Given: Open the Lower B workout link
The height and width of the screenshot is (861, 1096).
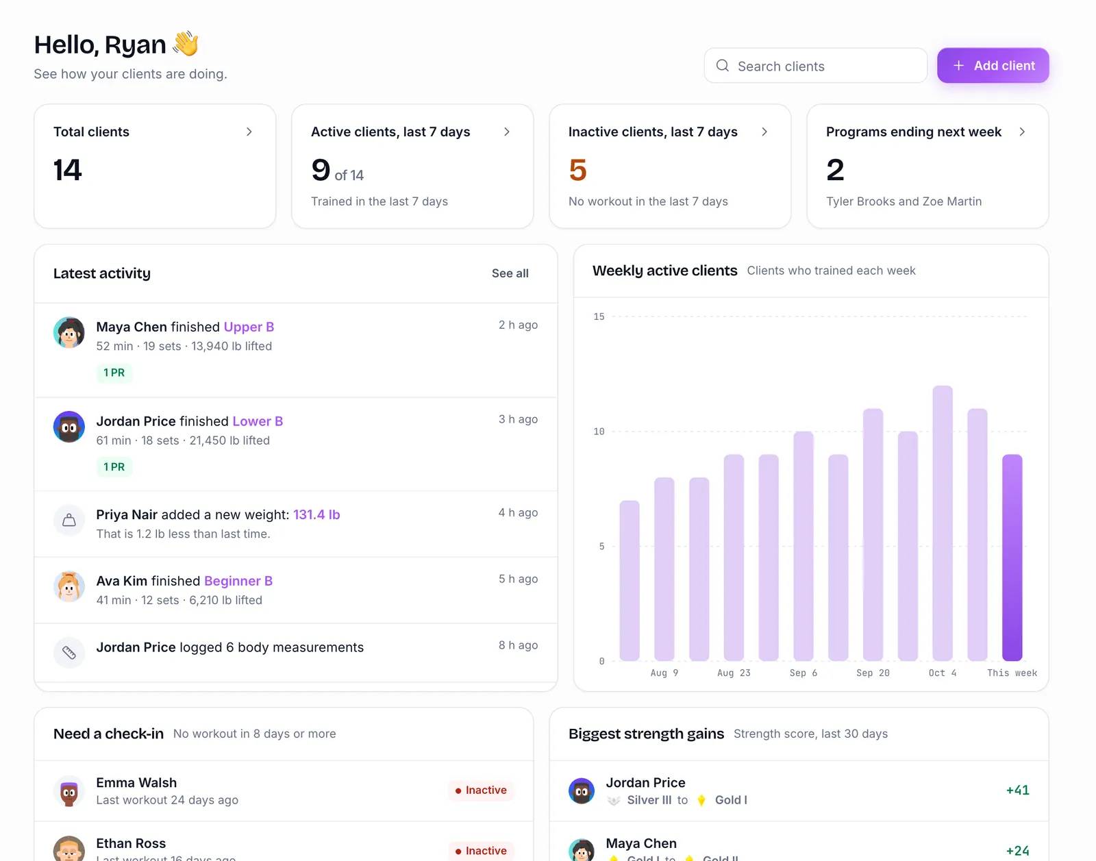Looking at the screenshot, I should [x=258, y=421].
